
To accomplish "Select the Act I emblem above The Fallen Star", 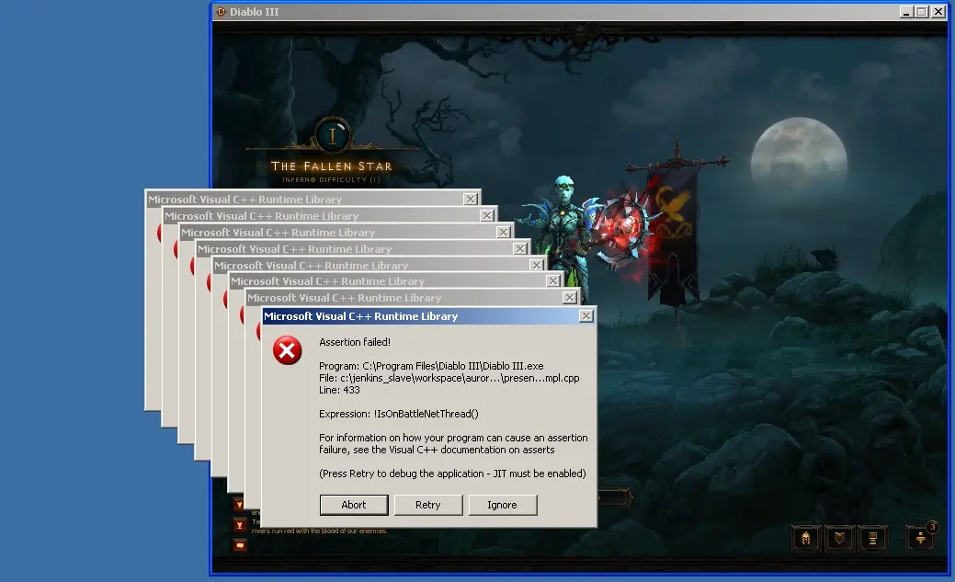I will (331, 135).
